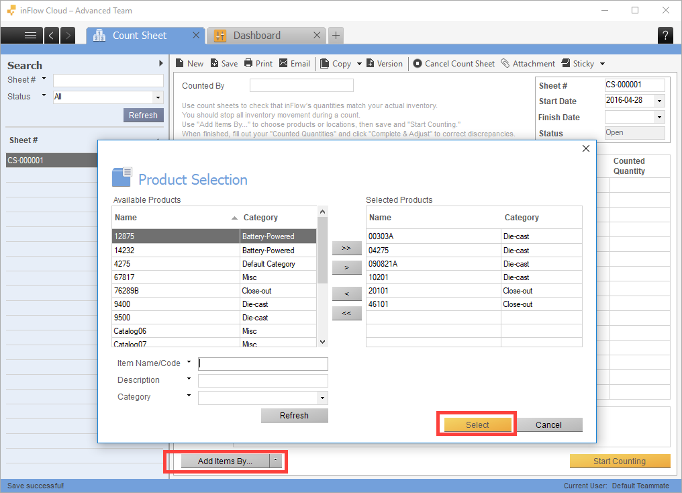Remove all products with << button

tap(346, 313)
